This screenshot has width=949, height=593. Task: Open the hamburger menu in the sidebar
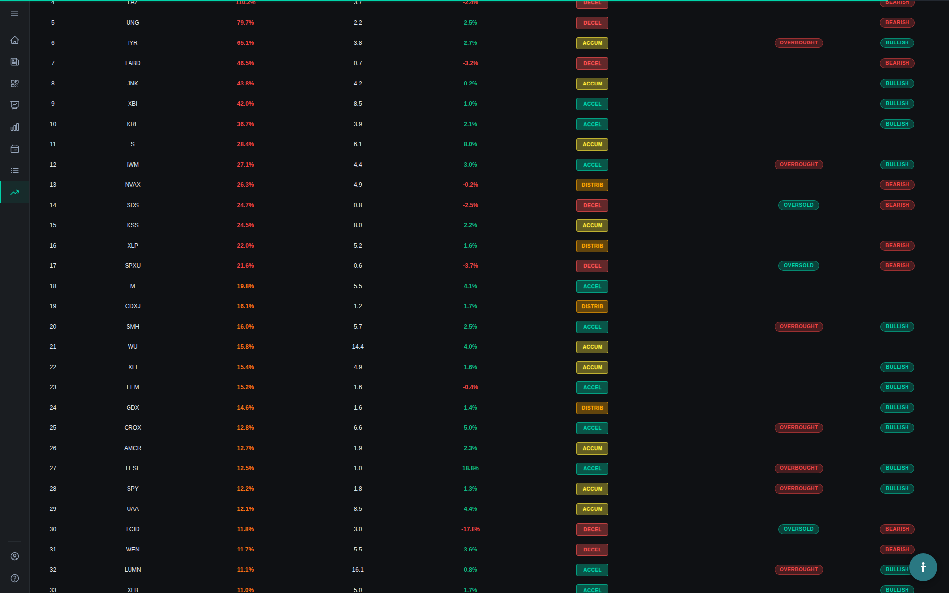point(15,13)
